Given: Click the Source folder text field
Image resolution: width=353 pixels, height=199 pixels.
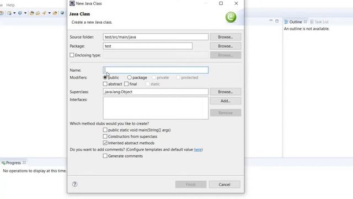Looking at the screenshot, I should (x=156, y=37).
